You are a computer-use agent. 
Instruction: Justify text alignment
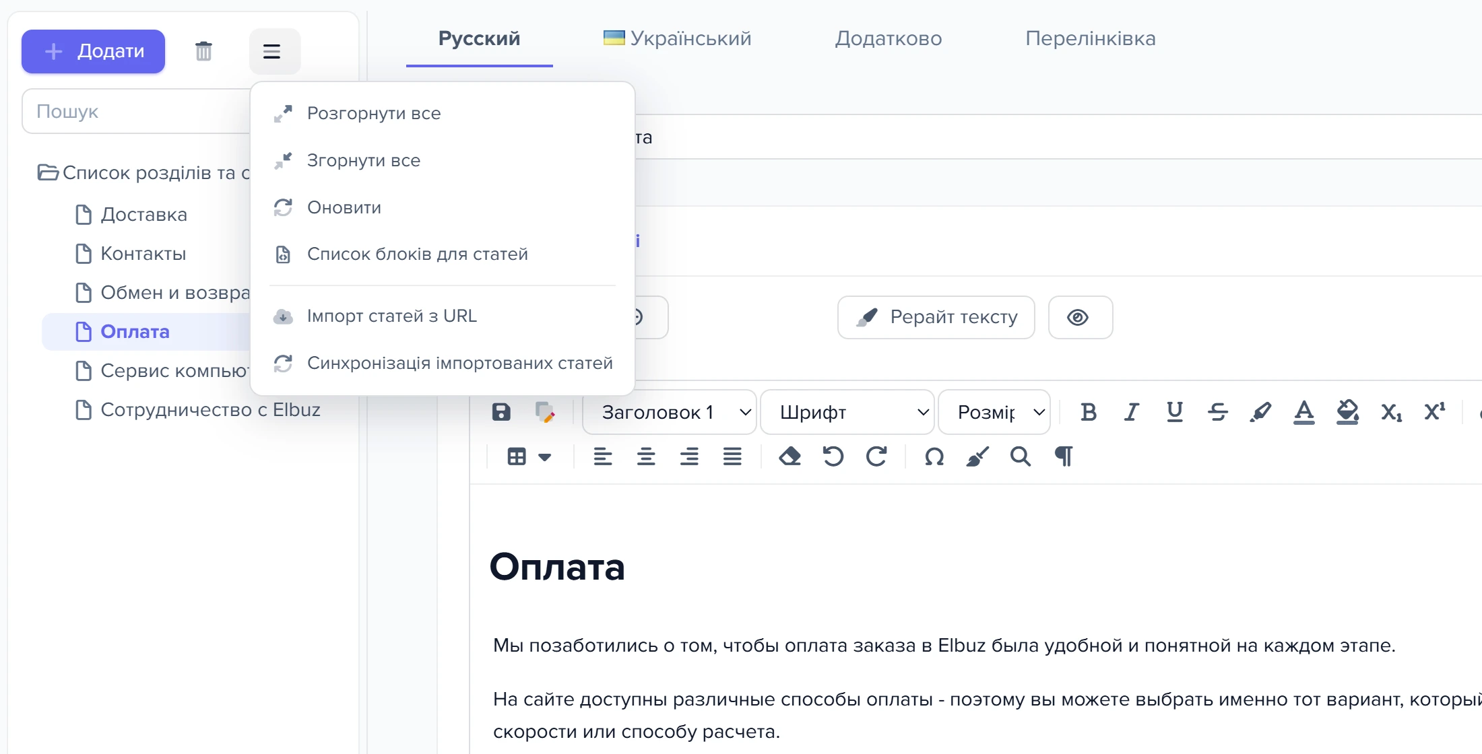732,456
